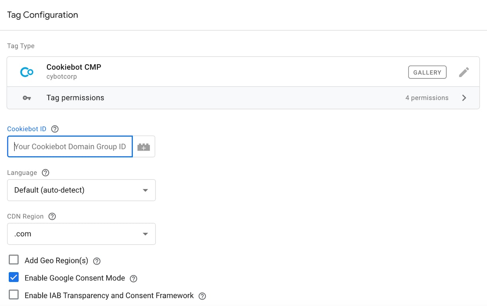Open help for Cookiebot ID
This screenshot has height=306, width=487.
[55, 129]
